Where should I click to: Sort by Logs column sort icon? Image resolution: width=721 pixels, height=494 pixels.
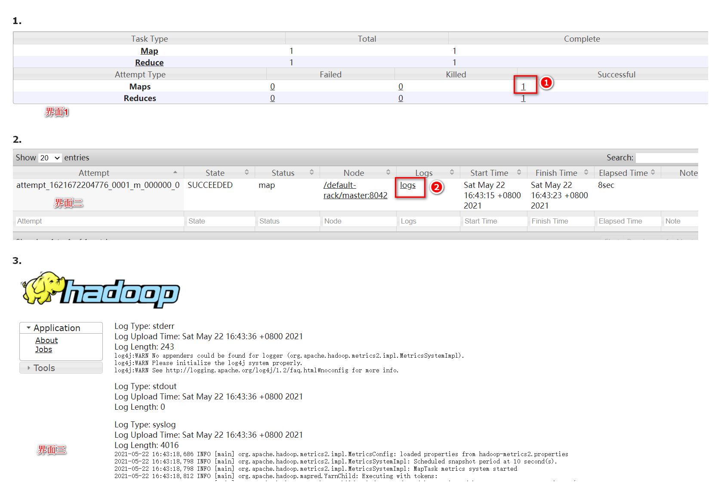452,172
